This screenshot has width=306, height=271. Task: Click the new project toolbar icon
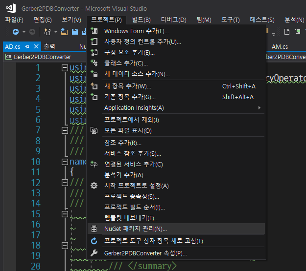[x=47, y=32]
